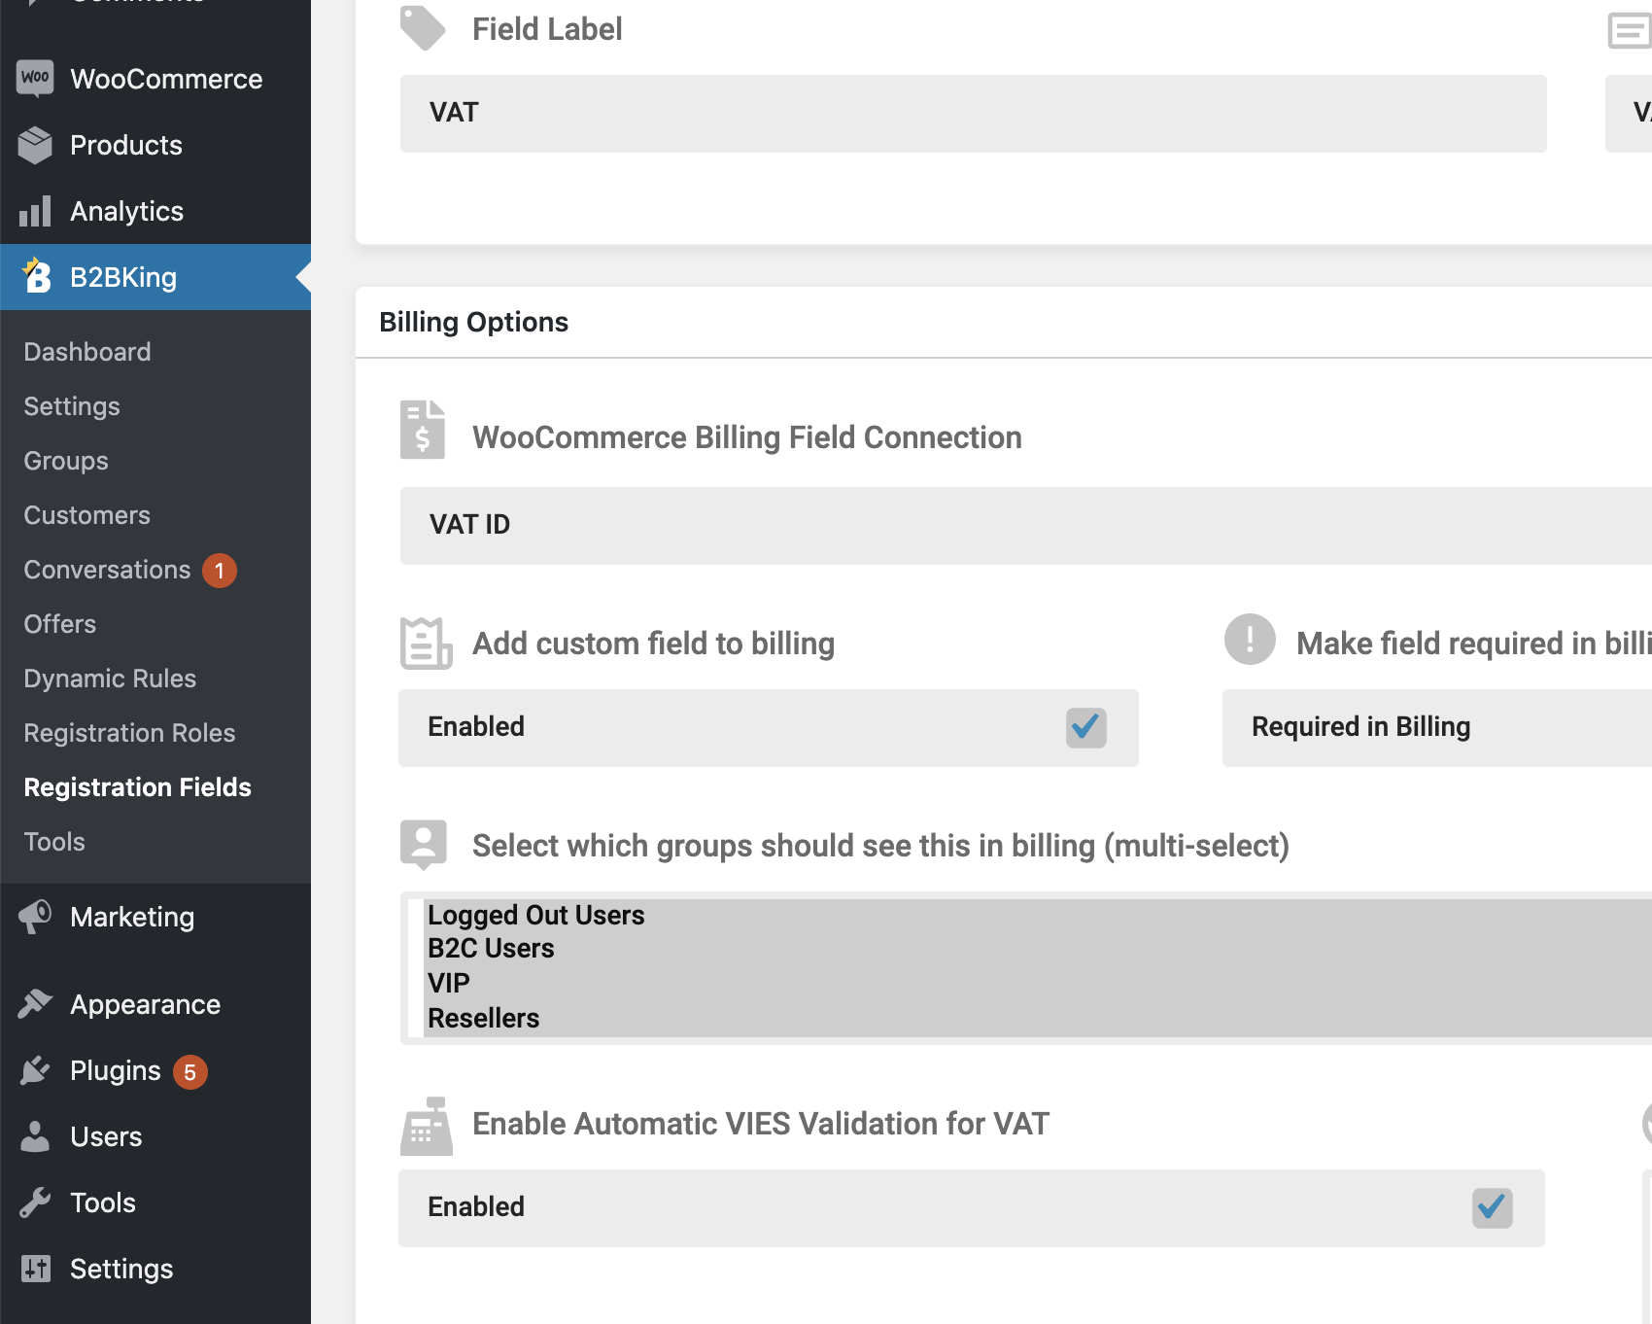Image resolution: width=1652 pixels, height=1324 pixels.
Task: Select Resellers in the groups multi-select
Action: [484, 1018]
